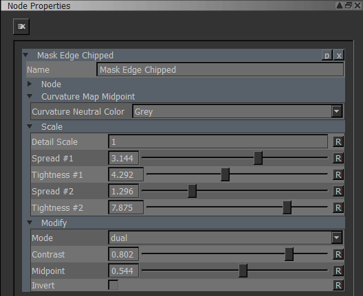Reset Midpoint using its R button
363x296 pixels.
(x=338, y=271)
